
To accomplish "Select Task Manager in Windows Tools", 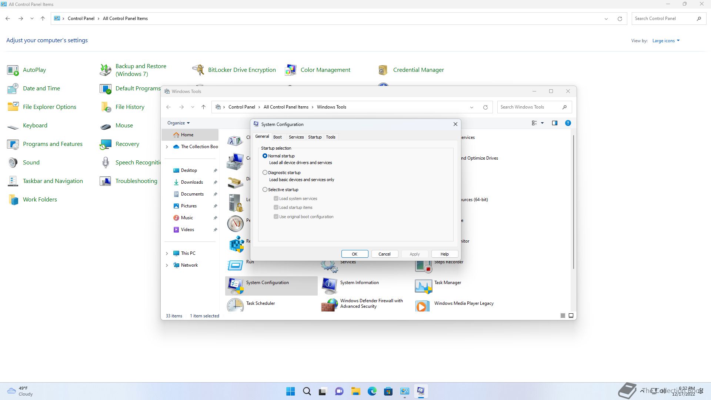I will tap(438, 286).
